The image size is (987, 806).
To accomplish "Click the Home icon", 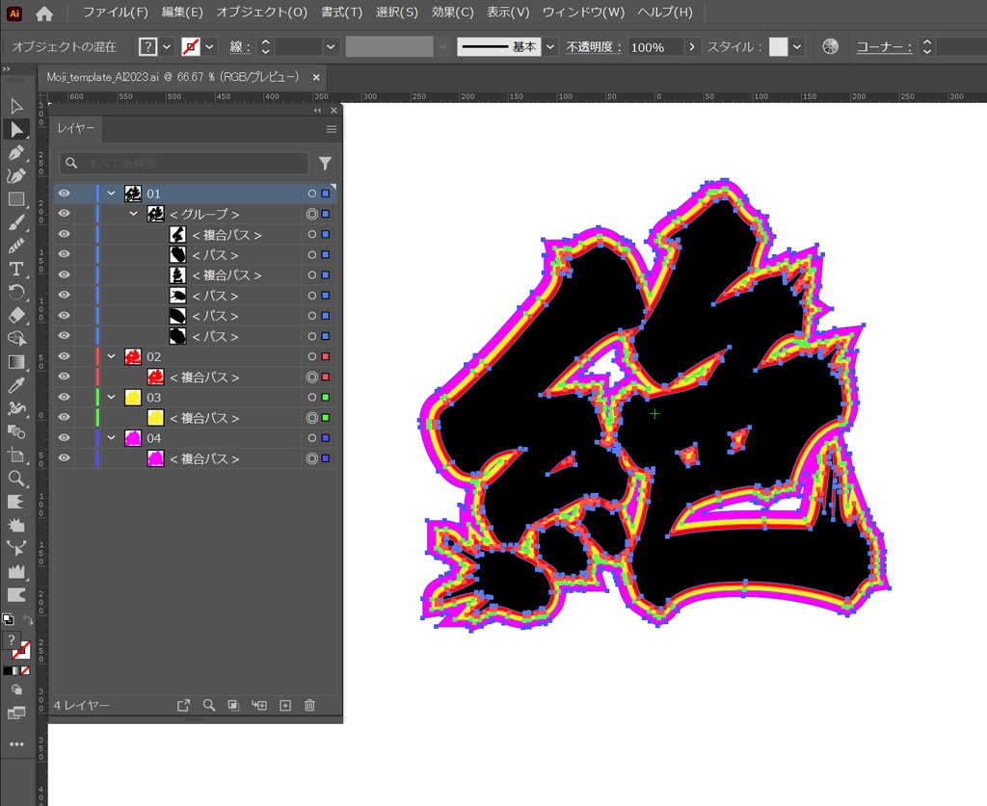I will click(x=44, y=13).
